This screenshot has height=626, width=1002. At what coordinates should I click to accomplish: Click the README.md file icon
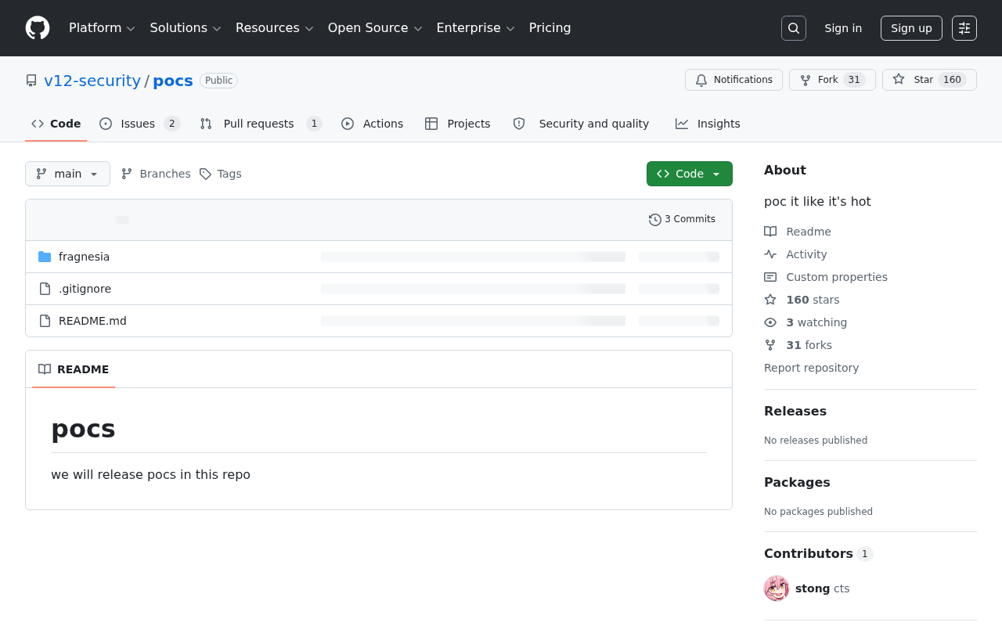coord(45,321)
